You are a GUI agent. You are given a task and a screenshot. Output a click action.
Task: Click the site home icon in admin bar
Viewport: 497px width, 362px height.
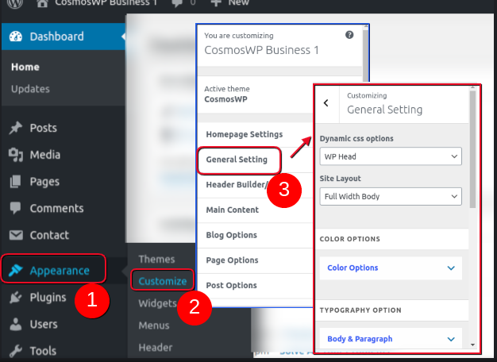coord(42,3)
